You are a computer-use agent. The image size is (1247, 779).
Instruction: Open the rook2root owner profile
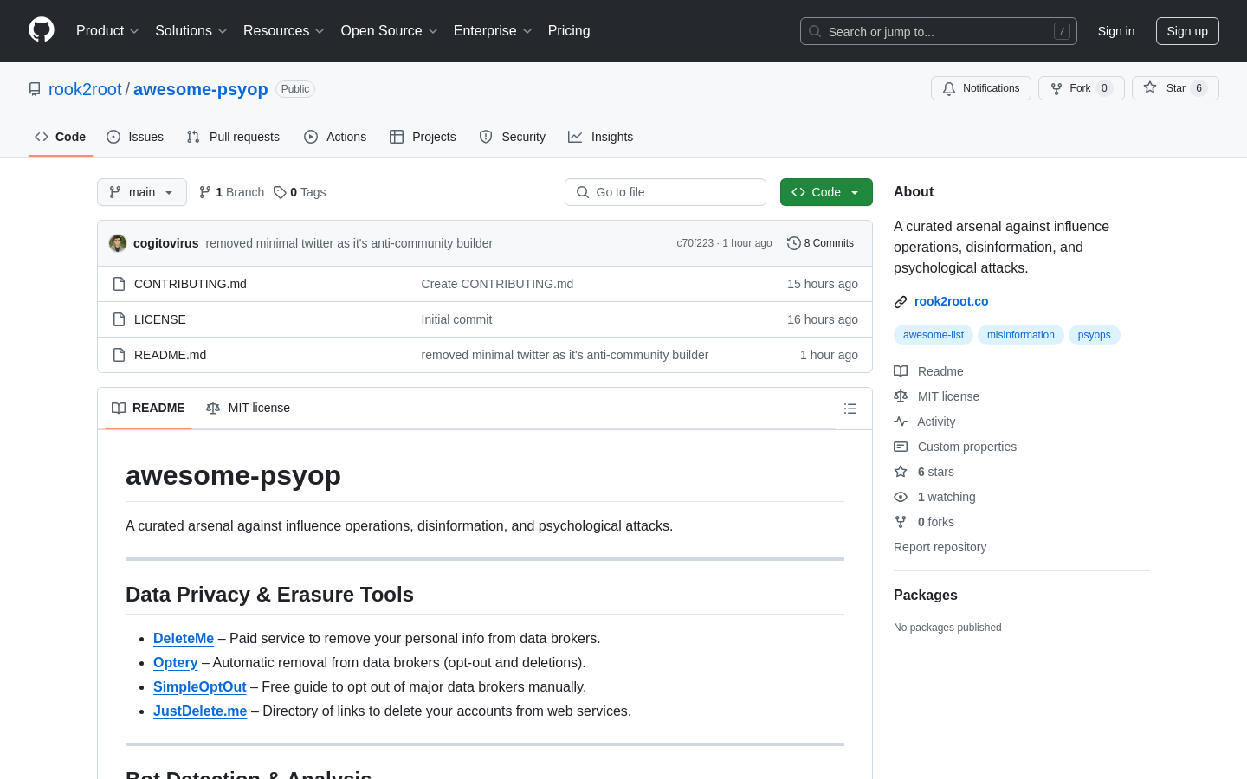click(85, 89)
